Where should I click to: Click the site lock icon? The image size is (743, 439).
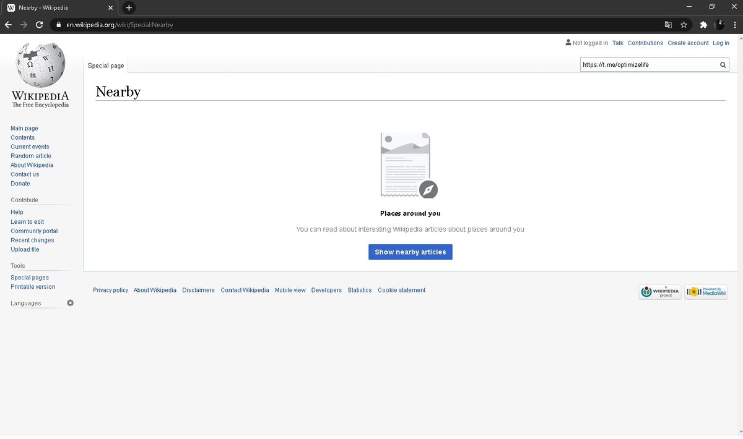pyautogui.click(x=58, y=25)
